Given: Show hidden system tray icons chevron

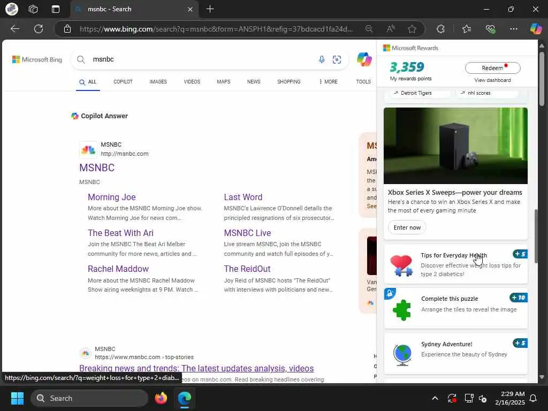Looking at the screenshot, I should coord(435,398).
